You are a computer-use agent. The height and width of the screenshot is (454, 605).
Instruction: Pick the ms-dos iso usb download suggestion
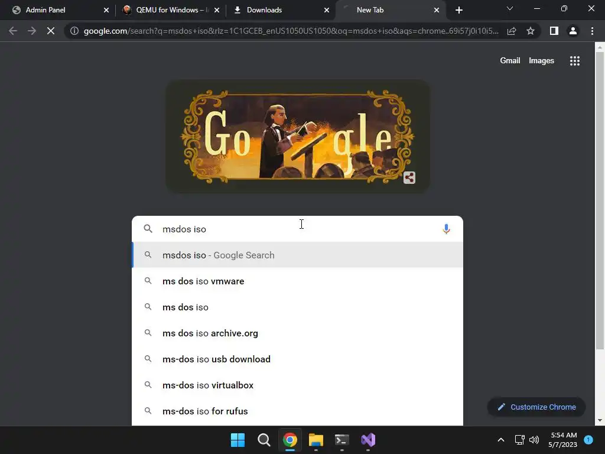coord(297,359)
